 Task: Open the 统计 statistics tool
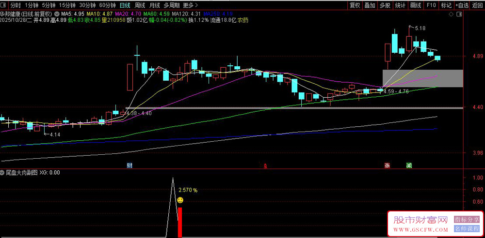[400, 5]
